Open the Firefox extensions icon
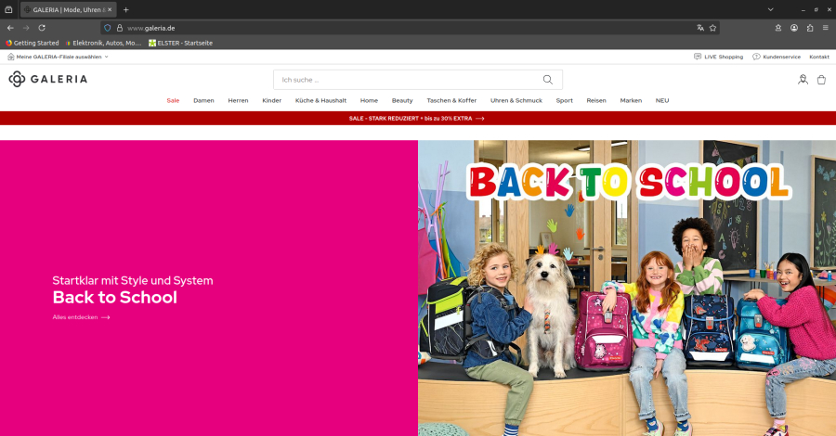The height and width of the screenshot is (436, 836). point(810,28)
